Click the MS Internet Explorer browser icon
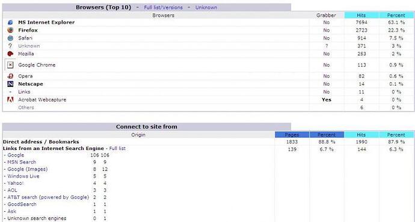 10,22
